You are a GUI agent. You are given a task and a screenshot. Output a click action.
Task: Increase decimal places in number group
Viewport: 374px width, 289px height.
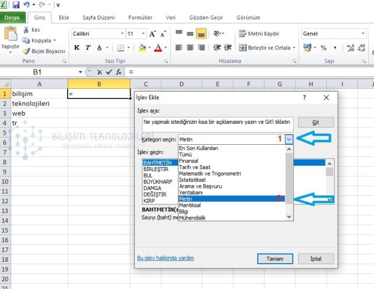point(350,48)
